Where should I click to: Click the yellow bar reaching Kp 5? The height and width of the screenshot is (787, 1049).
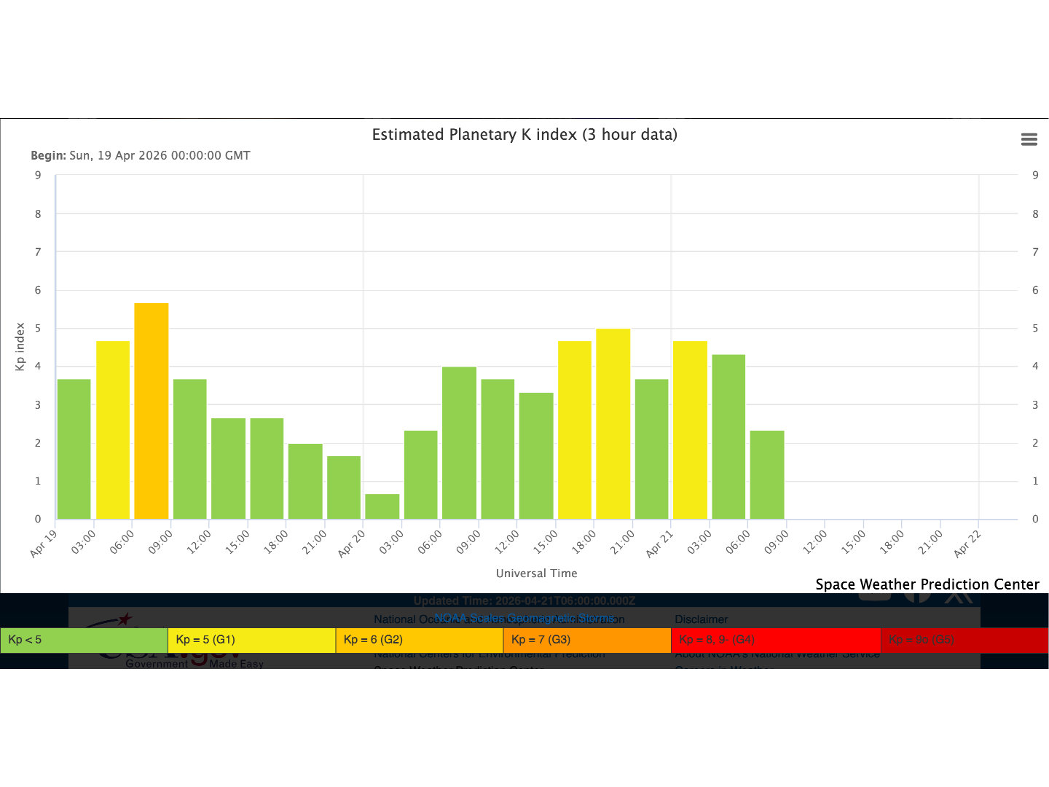click(613, 424)
